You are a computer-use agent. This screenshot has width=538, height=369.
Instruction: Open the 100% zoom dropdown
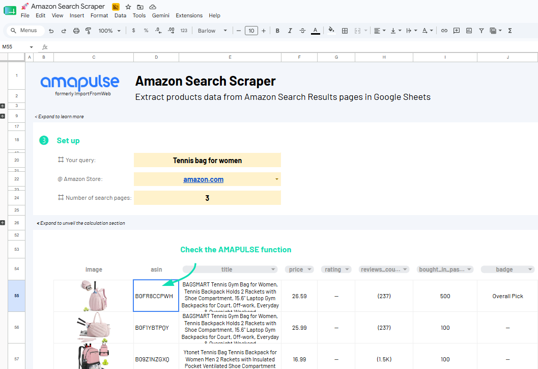(x=109, y=31)
